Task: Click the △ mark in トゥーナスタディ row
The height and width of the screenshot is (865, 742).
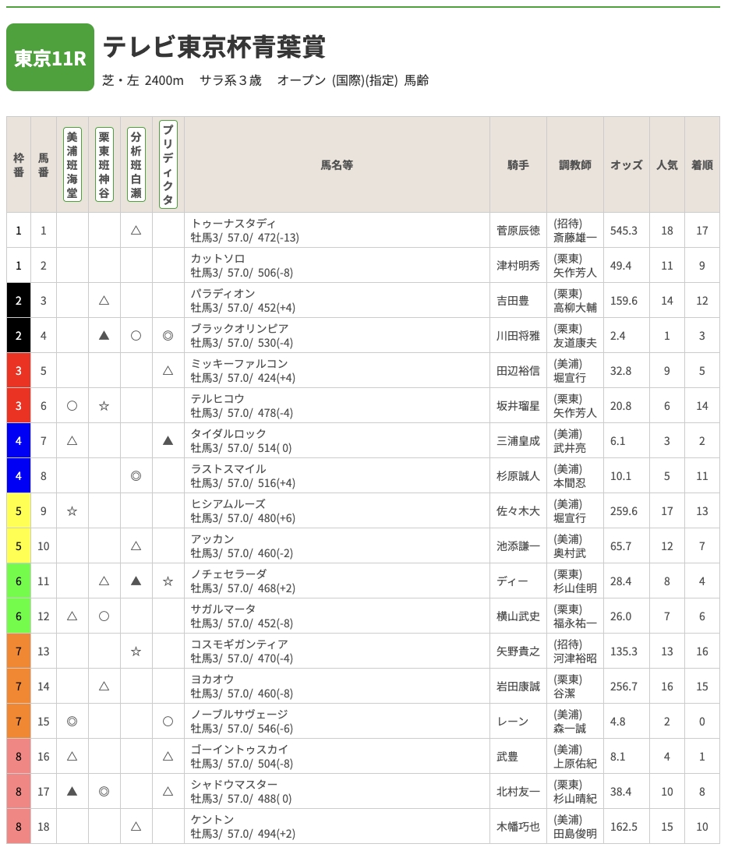Action: (136, 231)
